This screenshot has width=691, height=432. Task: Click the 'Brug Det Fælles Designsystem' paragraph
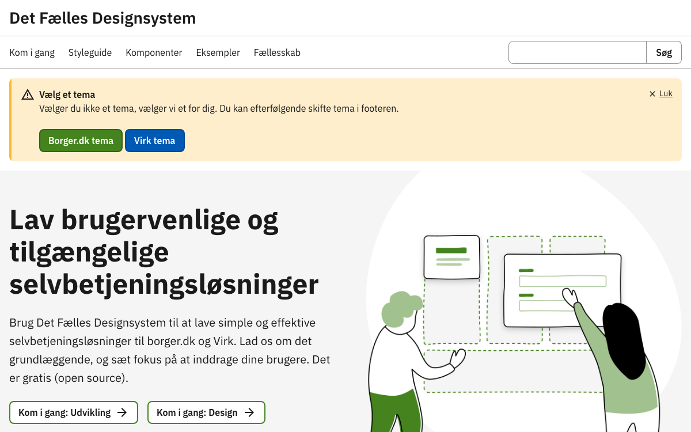[x=170, y=350]
